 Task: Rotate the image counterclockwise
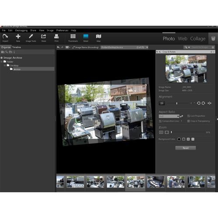click(198, 103)
